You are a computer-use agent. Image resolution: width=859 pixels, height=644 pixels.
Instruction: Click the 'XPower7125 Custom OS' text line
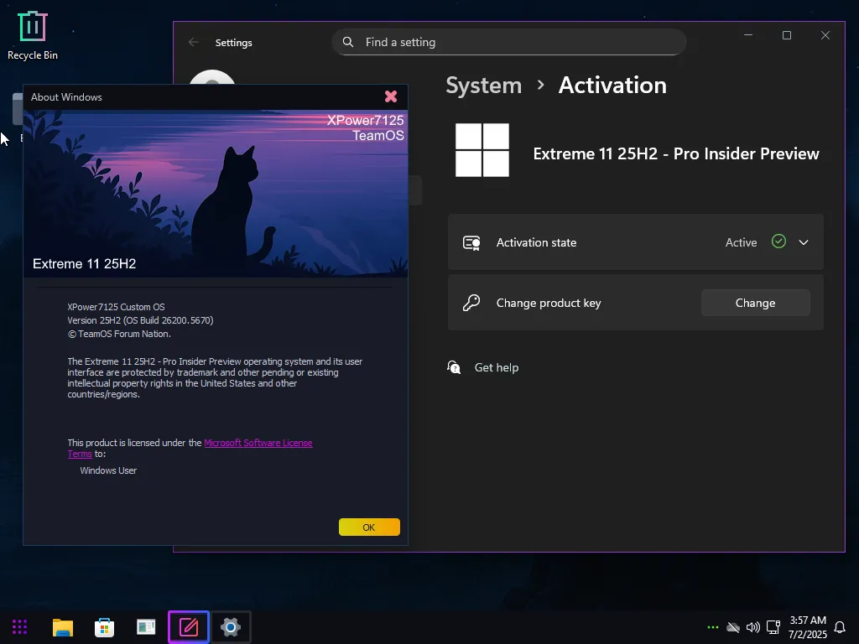116,307
